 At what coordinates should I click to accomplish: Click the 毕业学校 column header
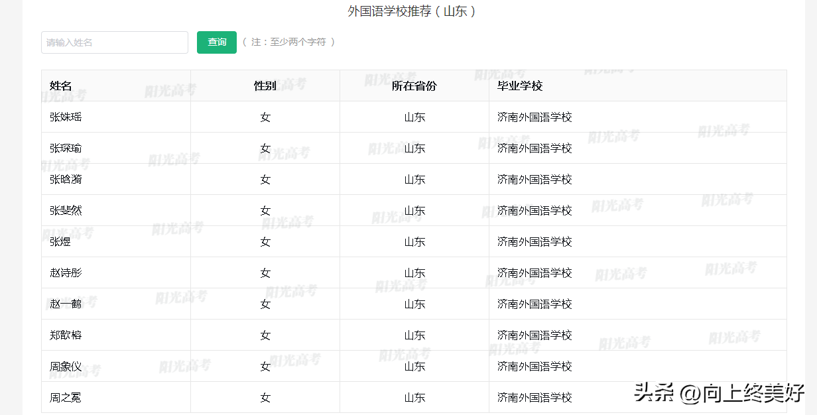pyautogui.click(x=520, y=86)
